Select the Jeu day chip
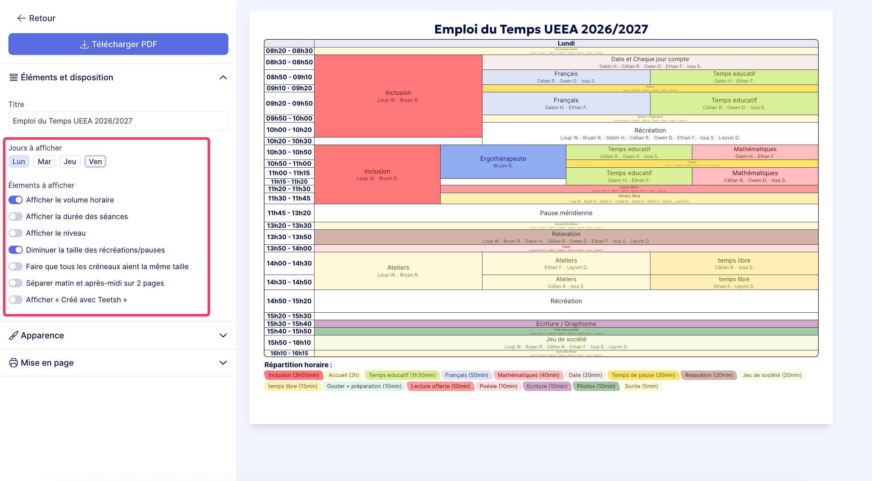Image resolution: width=872 pixels, height=481 pixels. coord(70,162)
